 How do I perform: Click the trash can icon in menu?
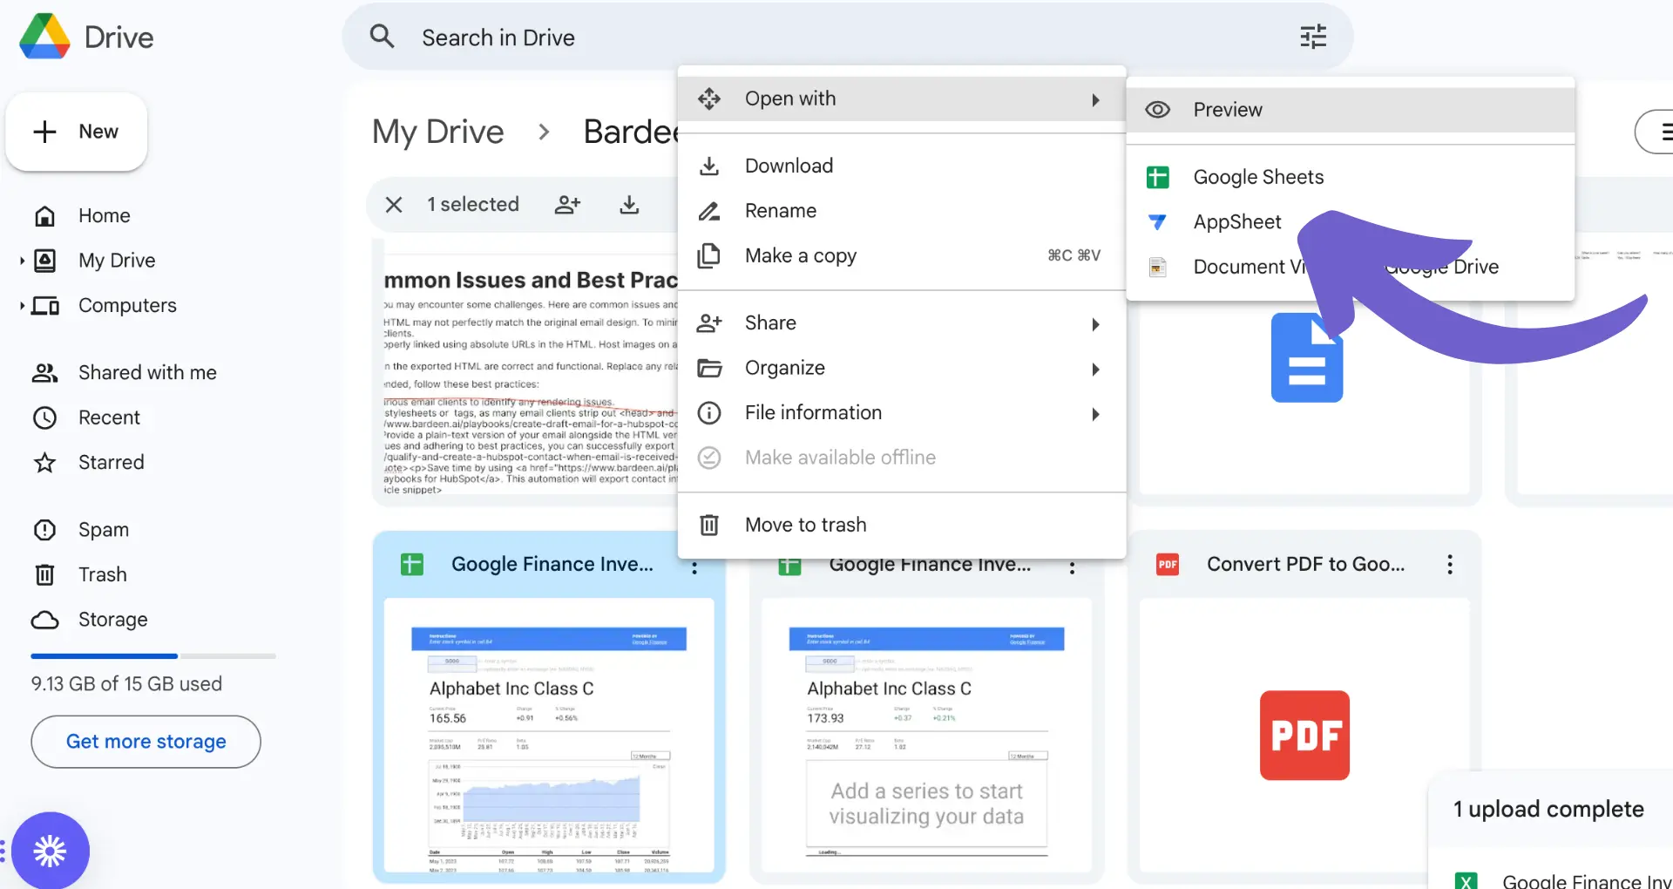[x=709, y=525]
